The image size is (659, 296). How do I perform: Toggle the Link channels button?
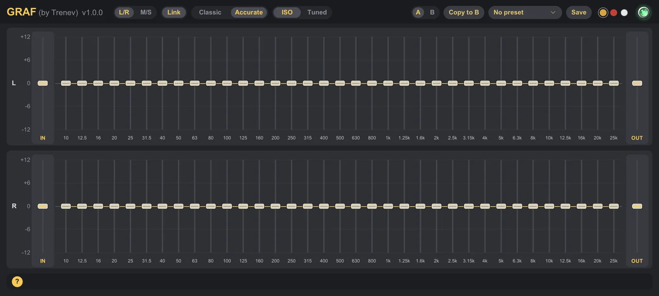[x=174, y=12]
